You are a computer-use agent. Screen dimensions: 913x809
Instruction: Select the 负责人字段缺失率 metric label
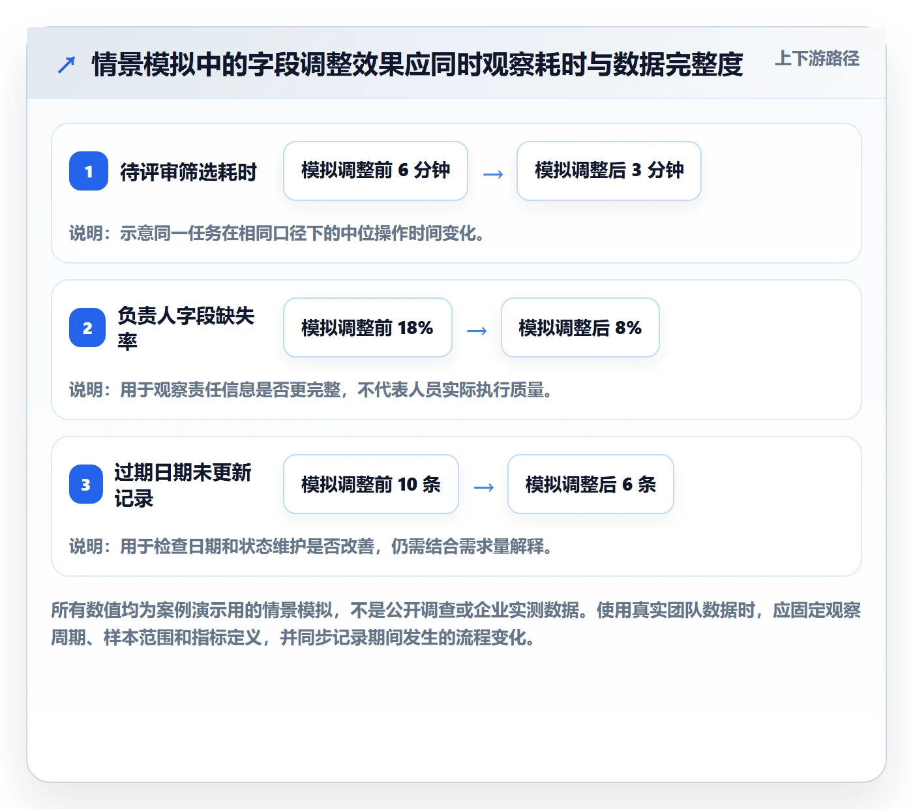(186, 328)
